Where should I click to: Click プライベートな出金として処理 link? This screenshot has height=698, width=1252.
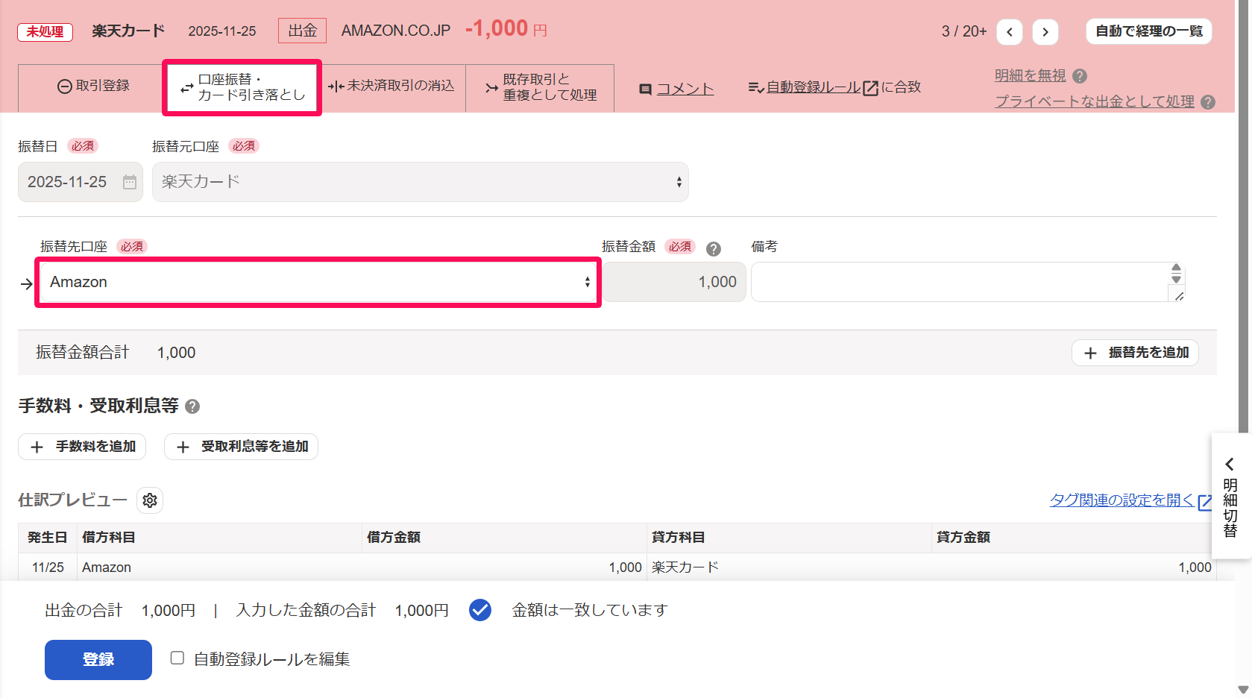(x=1095, y=102)
